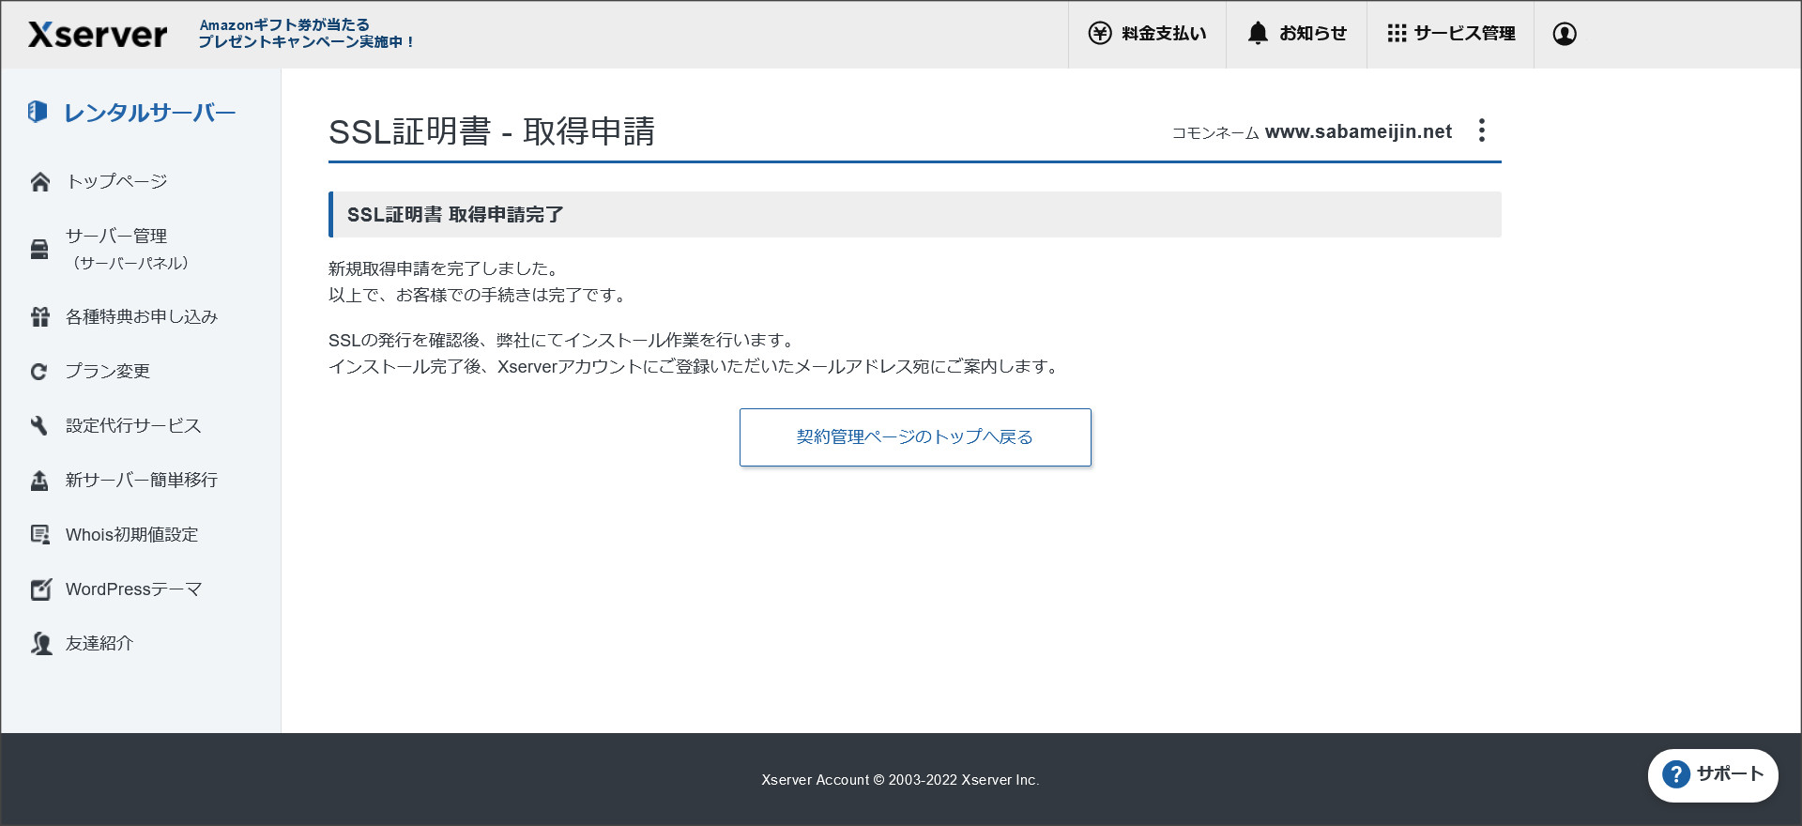Go to トップページ in sidebar
Image resolution: width=1802 pixels, height=826 pixels.
116,181
